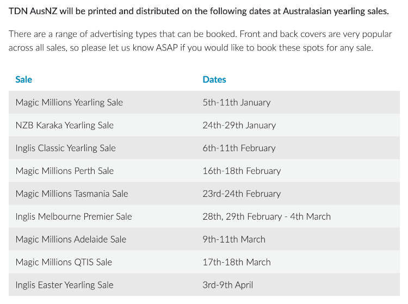Click the "Dates" column header
The image size is (408, 304).
[214, 79]
